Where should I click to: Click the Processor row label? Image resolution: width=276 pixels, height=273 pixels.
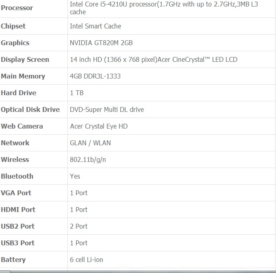[x=17, y=8]
